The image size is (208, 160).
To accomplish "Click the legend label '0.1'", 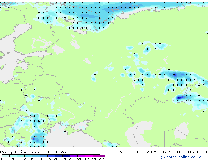I will pyautogui.click(x=4, y=159).
